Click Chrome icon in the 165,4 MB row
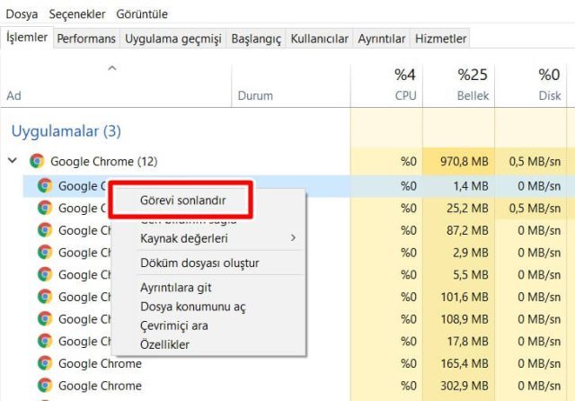This screenshot has width=575, height=401. coord(45,363)
